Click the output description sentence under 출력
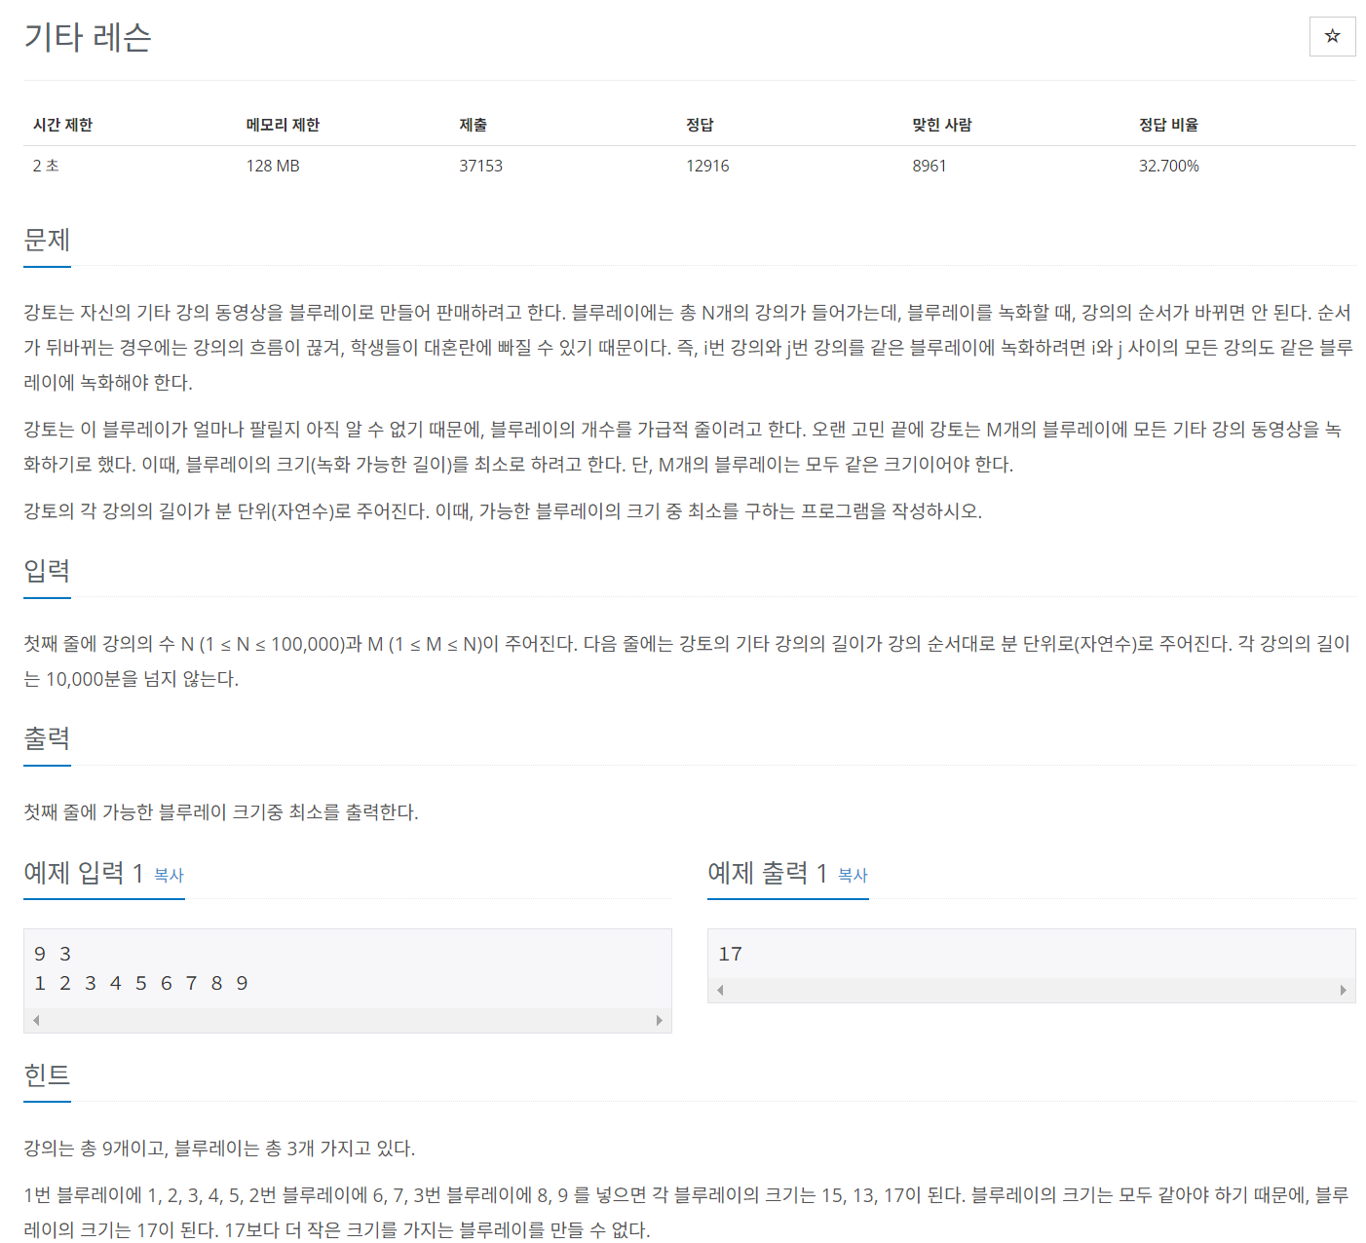This screenshot has width=1366, height=1243. (x=221, y=812)
